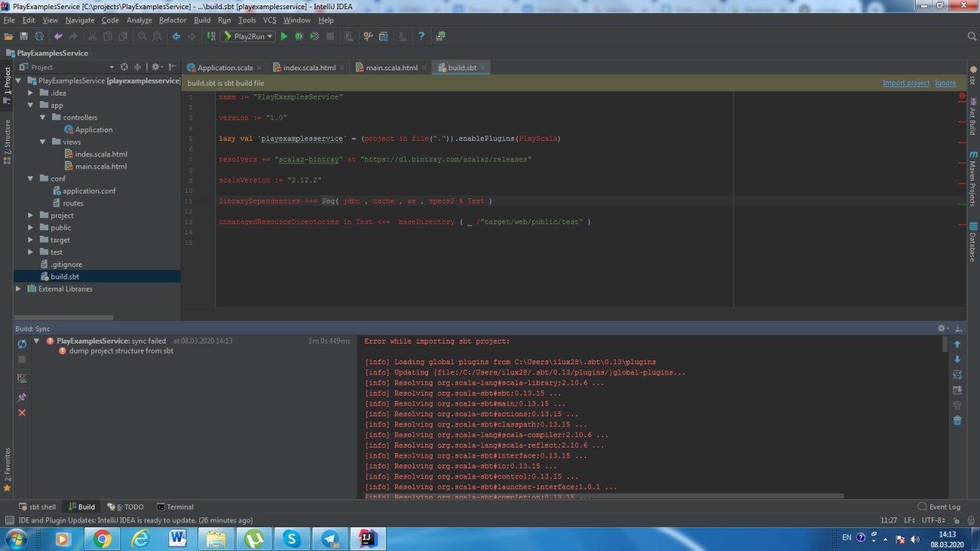Click the Import project link

[906, 83]
